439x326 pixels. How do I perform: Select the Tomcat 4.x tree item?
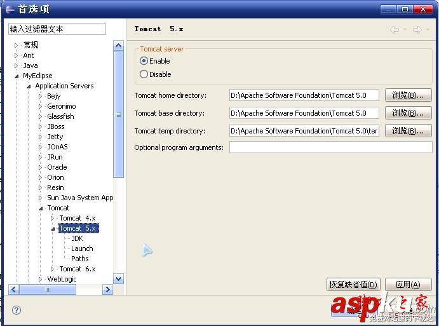(x=78, y=218)
